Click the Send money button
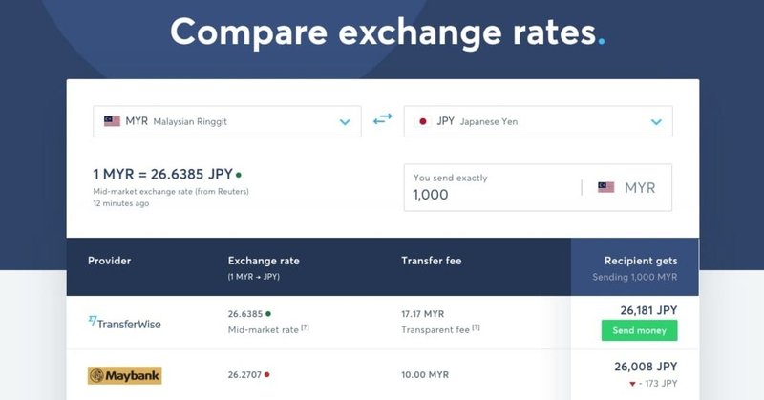The height and width of the screenshot is (400, 764). point(639,330)
